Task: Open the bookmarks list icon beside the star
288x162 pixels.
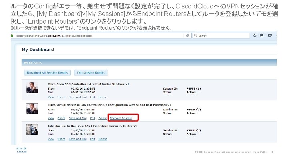Action: click(x=262, y=36)
